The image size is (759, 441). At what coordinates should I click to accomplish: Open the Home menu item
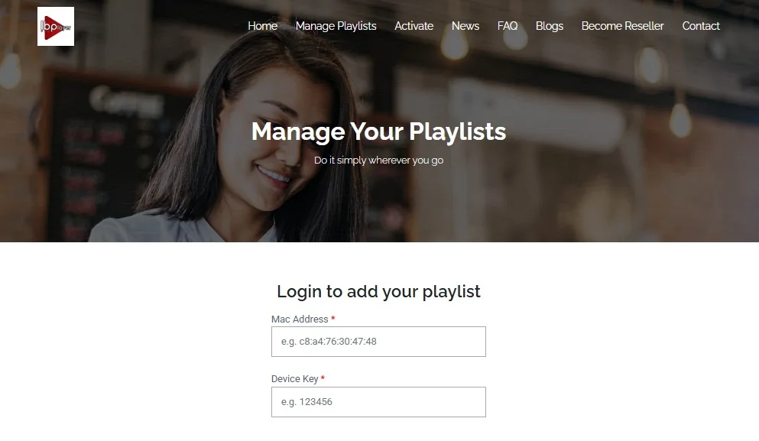click(262, 26)
